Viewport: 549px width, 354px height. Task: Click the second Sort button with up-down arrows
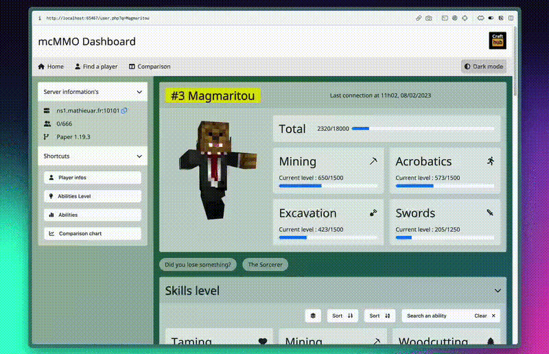[380, 316]
